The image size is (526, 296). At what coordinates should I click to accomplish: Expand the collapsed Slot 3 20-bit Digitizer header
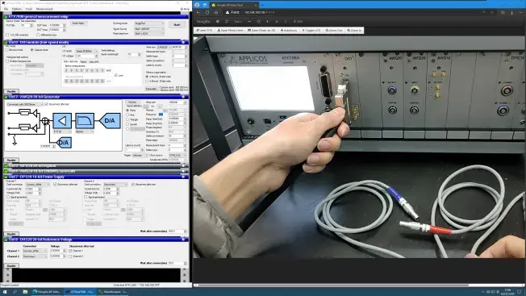coord(96,165)
